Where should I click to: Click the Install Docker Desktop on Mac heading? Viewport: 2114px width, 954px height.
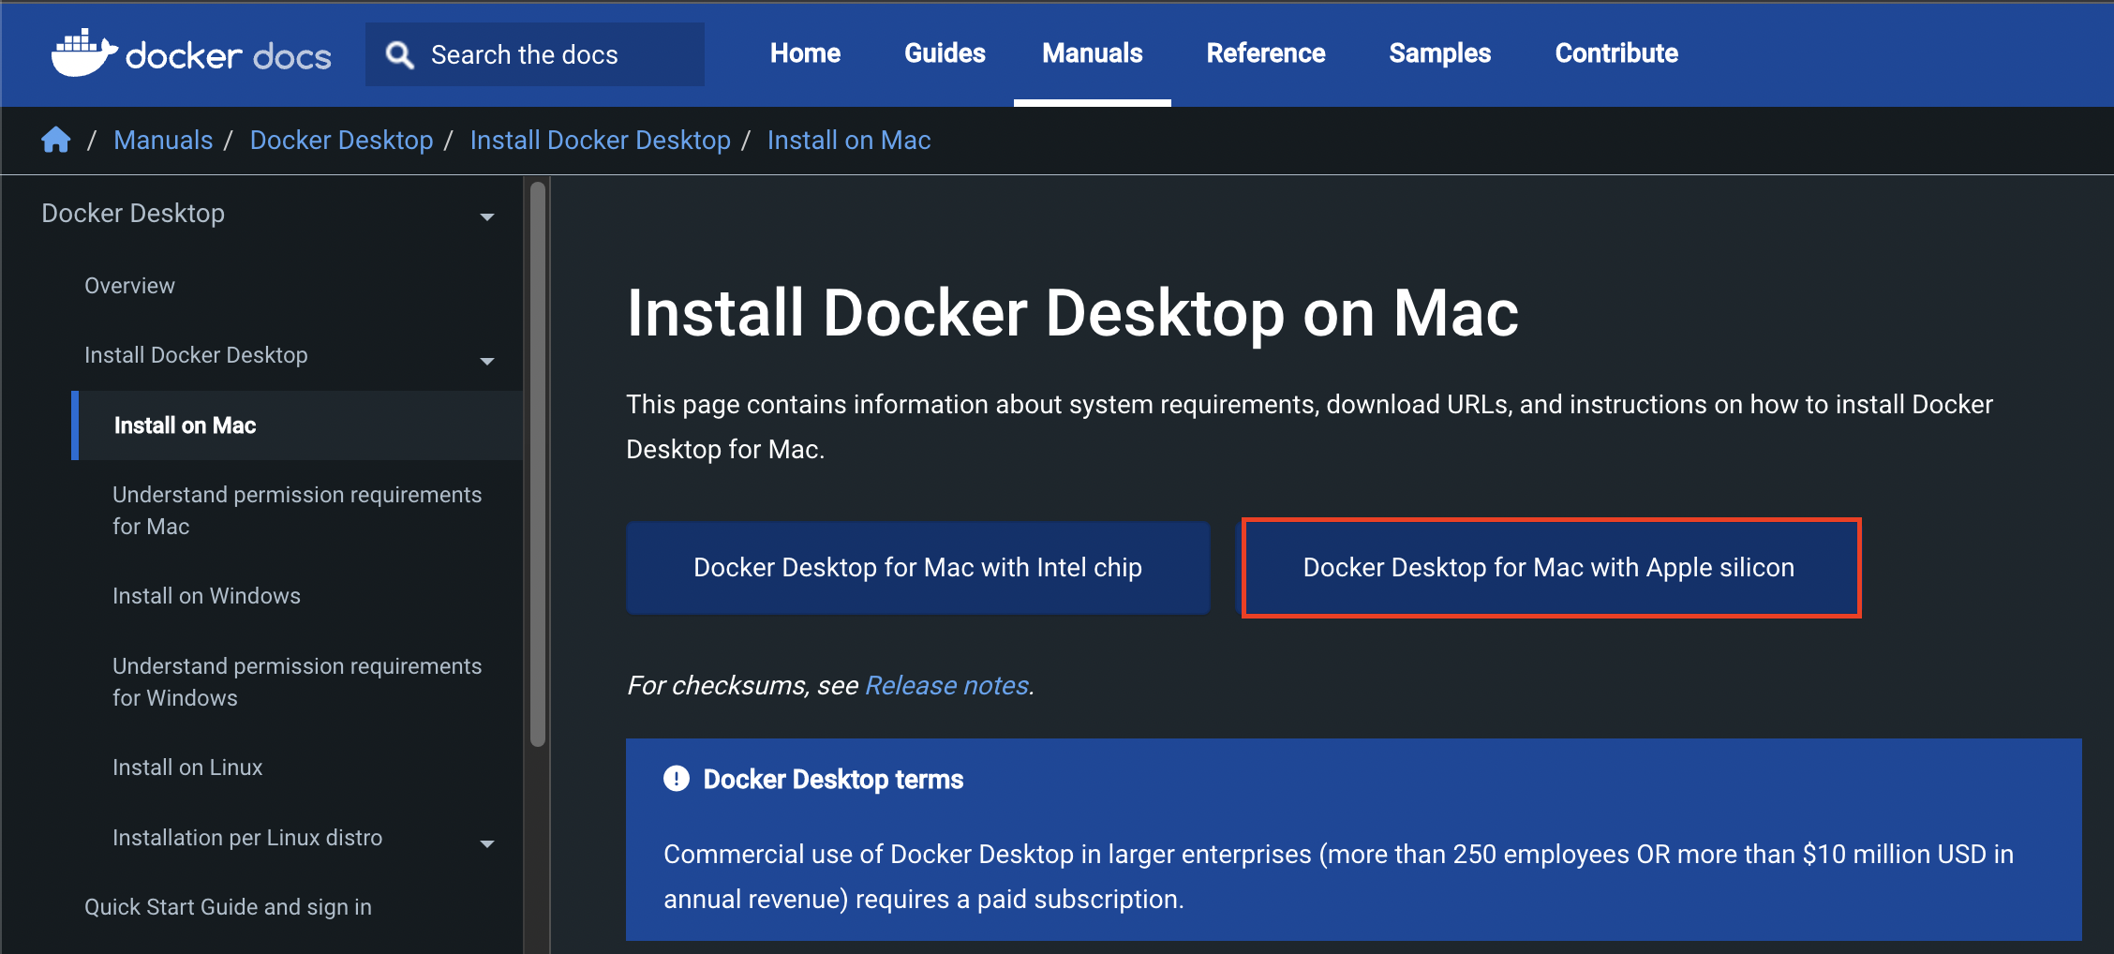click(x=1072, y=312)
